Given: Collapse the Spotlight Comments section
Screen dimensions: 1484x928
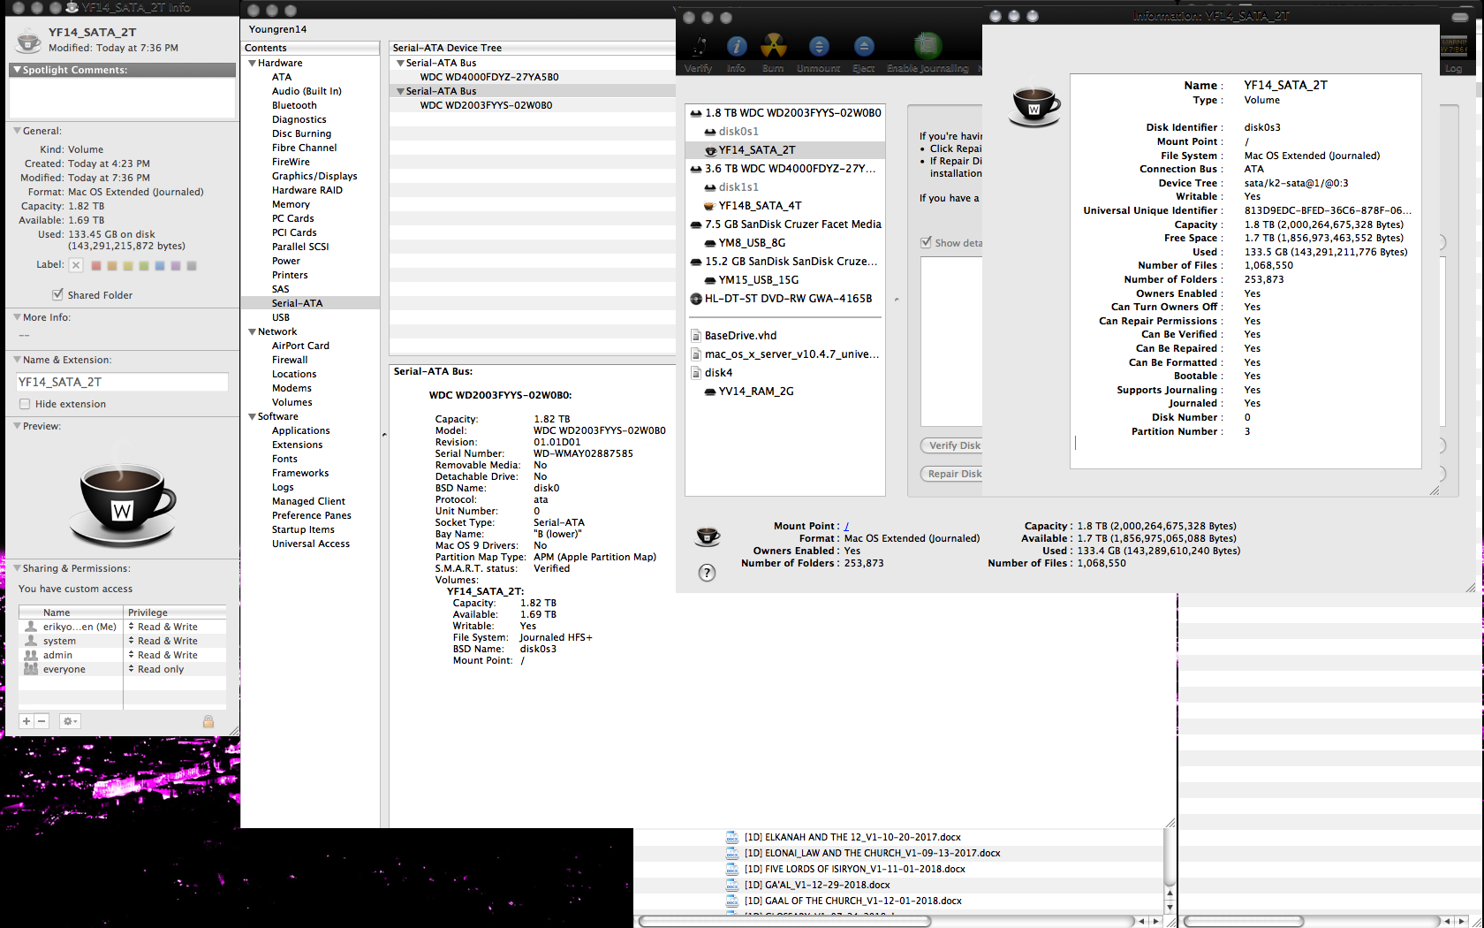Looking at the screenshot, I should tap(17, 70).
